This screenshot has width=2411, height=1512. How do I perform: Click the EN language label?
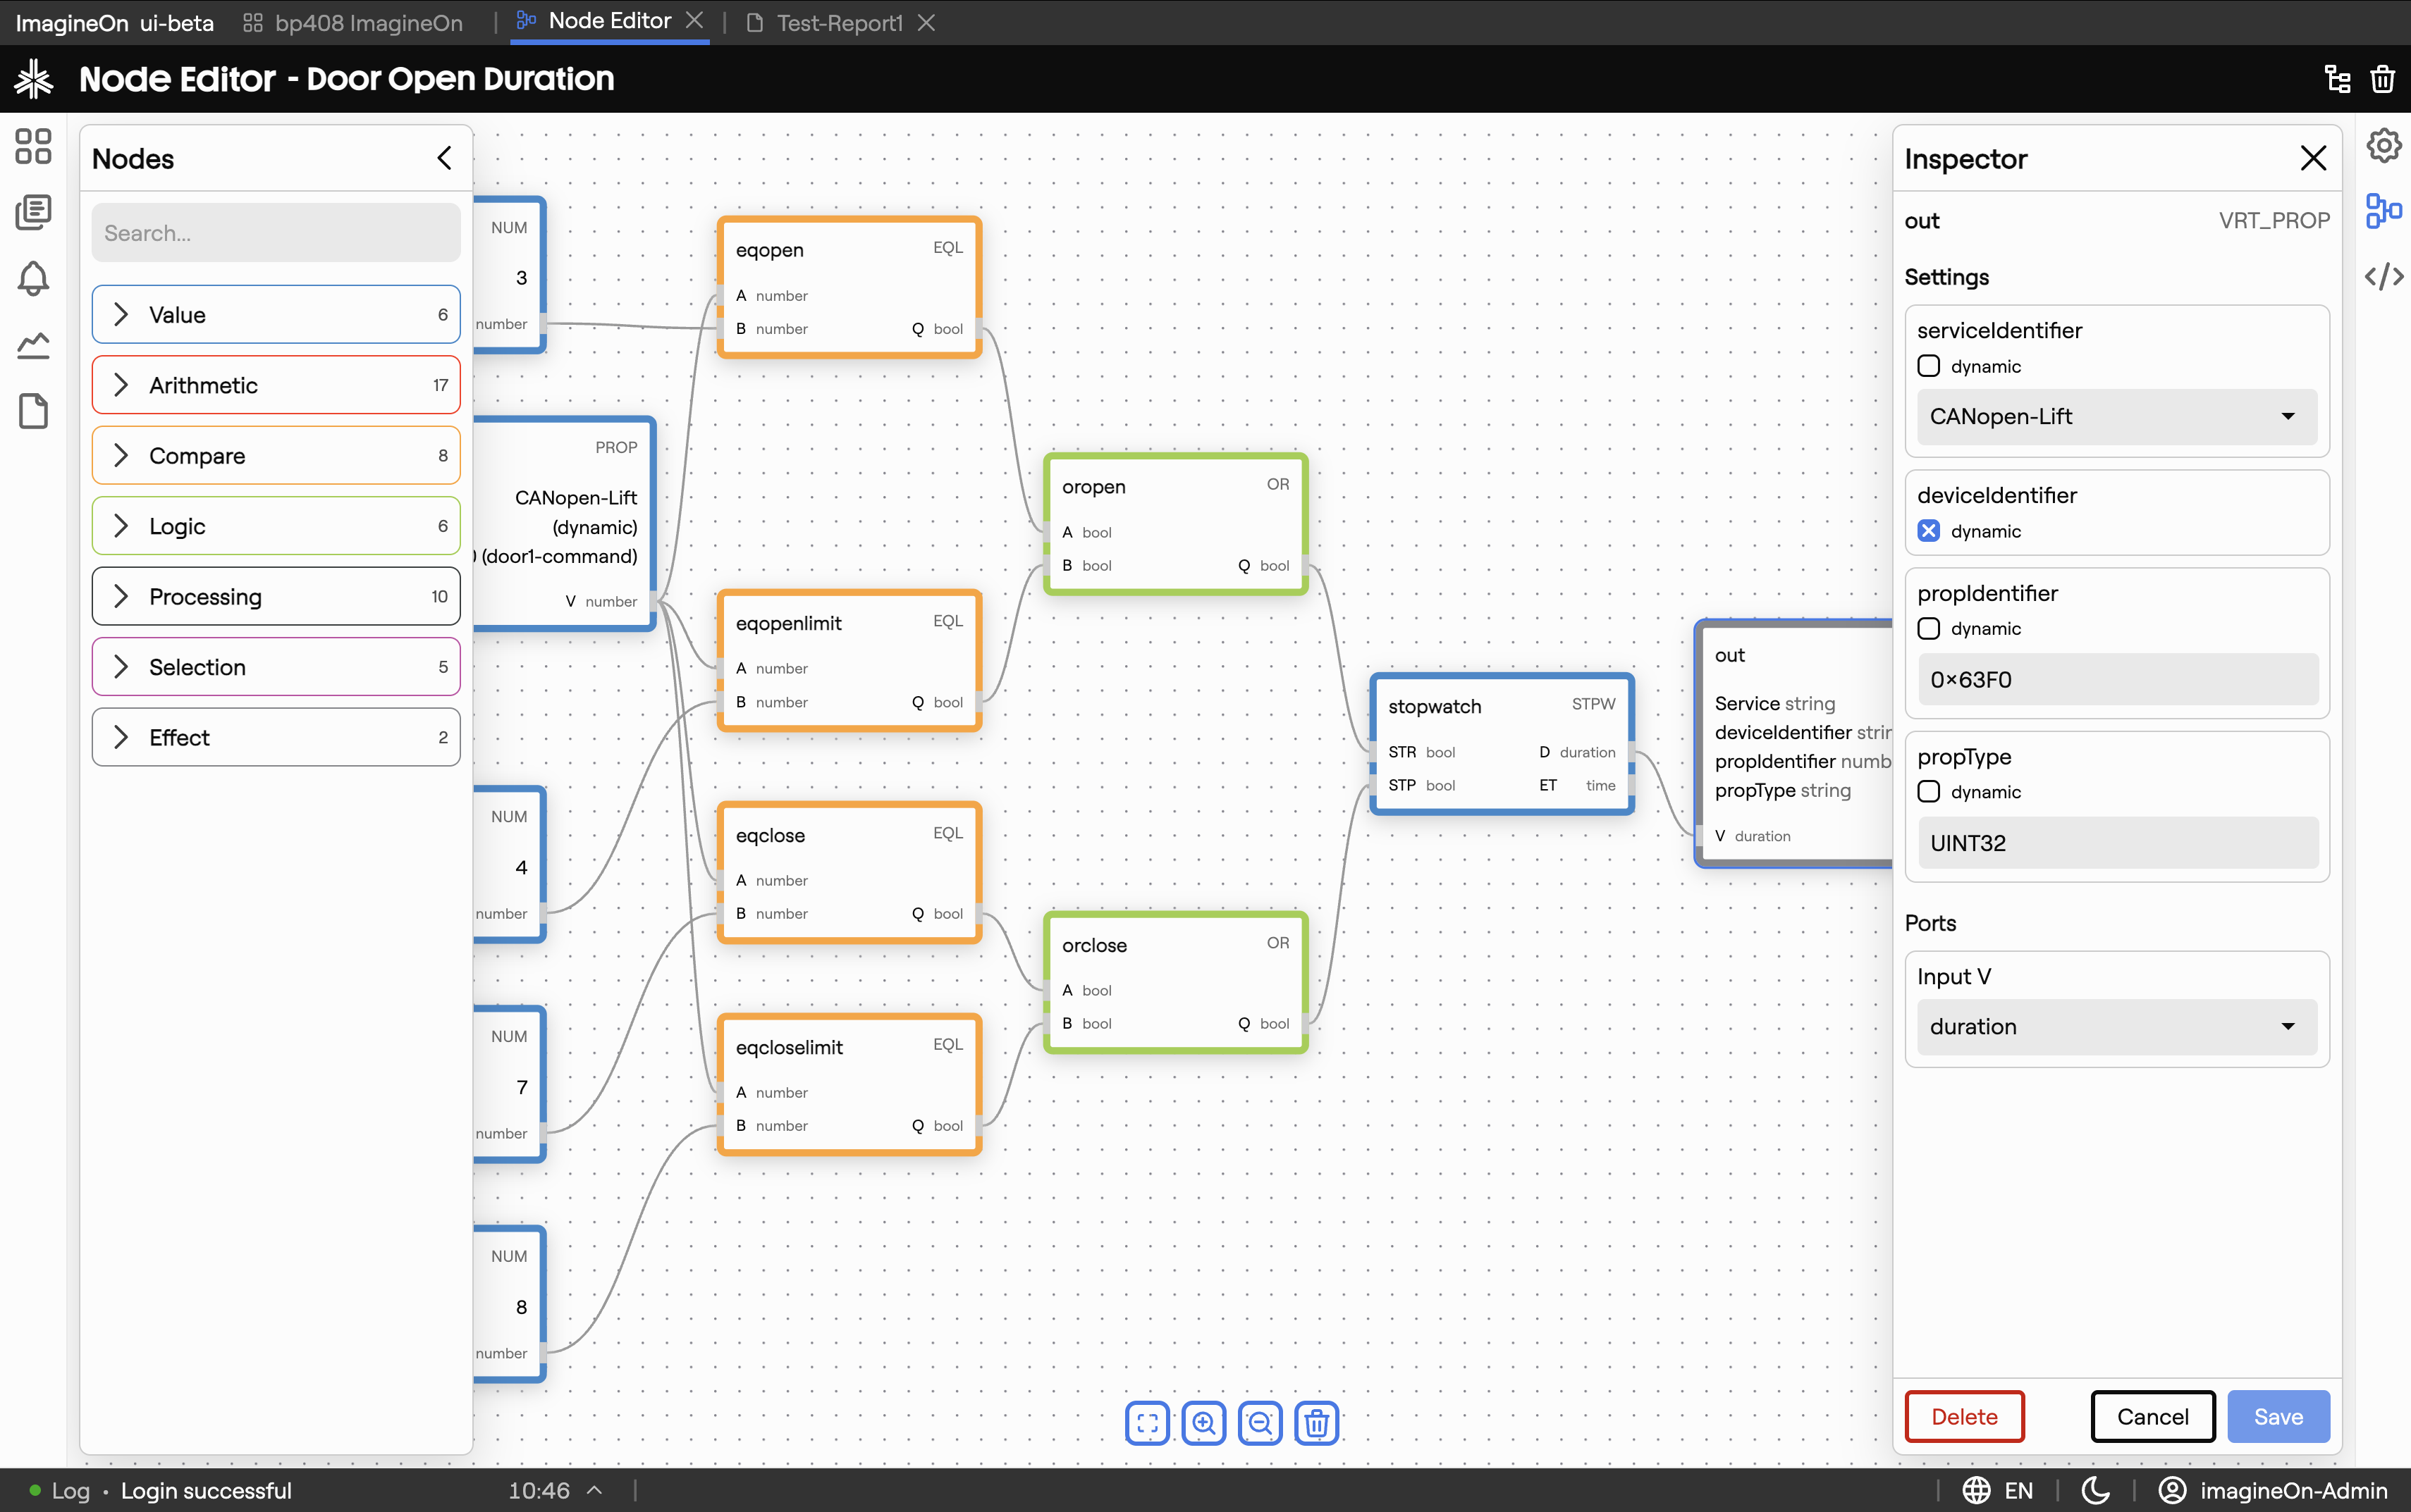[x=2019, y=1490]
